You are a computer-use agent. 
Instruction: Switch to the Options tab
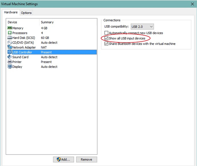(26, 13)
